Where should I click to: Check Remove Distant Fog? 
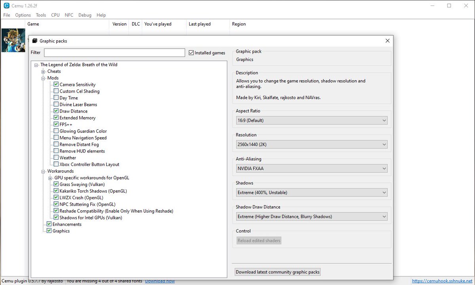(x=56, y=144)
